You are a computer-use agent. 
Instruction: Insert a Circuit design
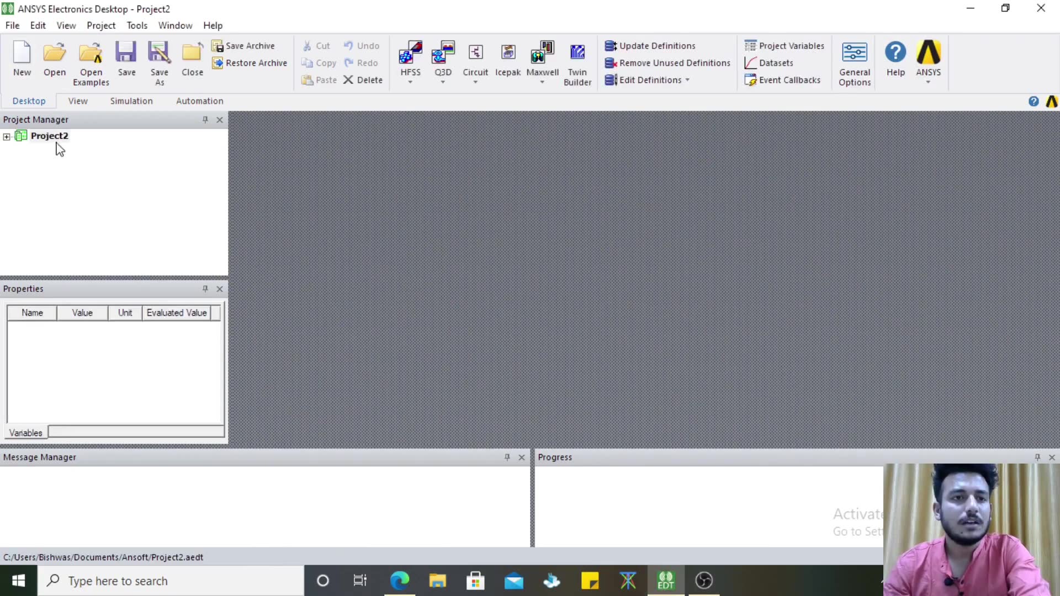(x=475, y=54)
